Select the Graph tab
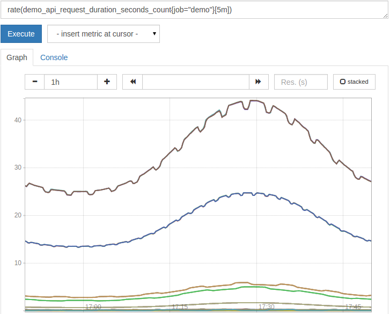Viewport: 390px width, 314px height. click(17, 57)
